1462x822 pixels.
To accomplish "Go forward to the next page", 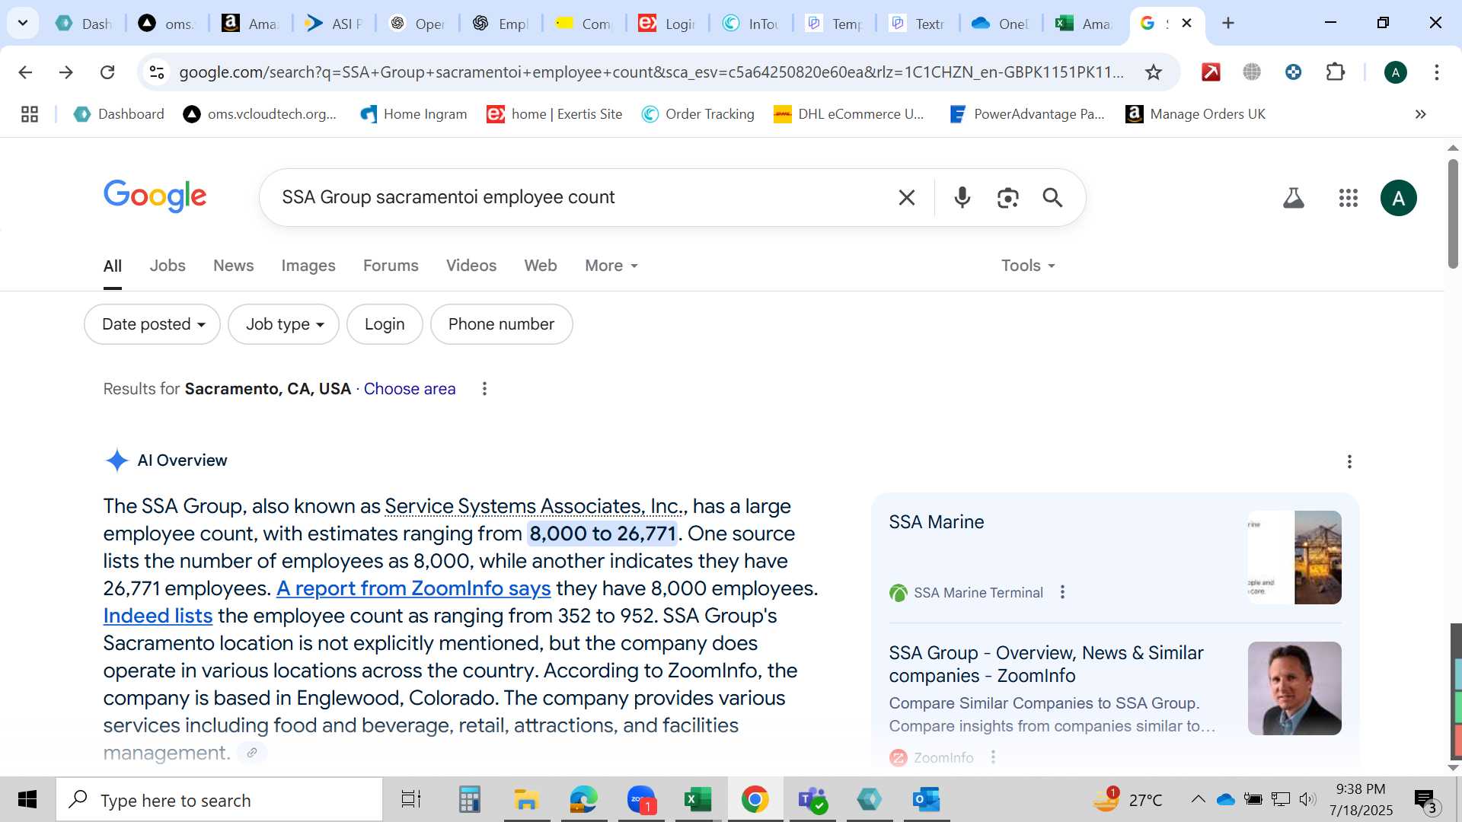I will point(66,72).
